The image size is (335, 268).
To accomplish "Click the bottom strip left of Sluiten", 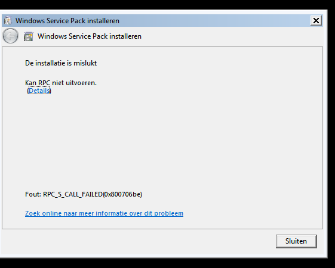I will 138,242.
